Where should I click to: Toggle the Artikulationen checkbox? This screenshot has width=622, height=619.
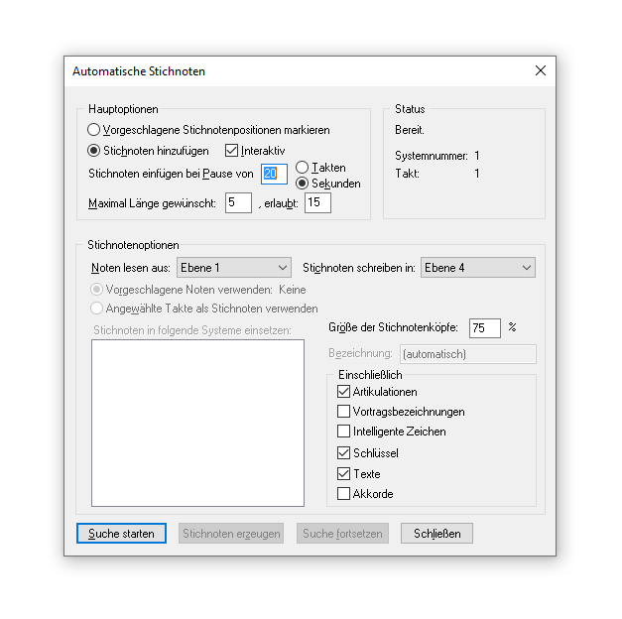377,392
